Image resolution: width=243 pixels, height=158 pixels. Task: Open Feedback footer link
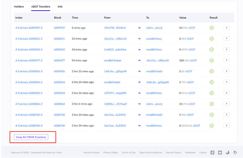190,153
